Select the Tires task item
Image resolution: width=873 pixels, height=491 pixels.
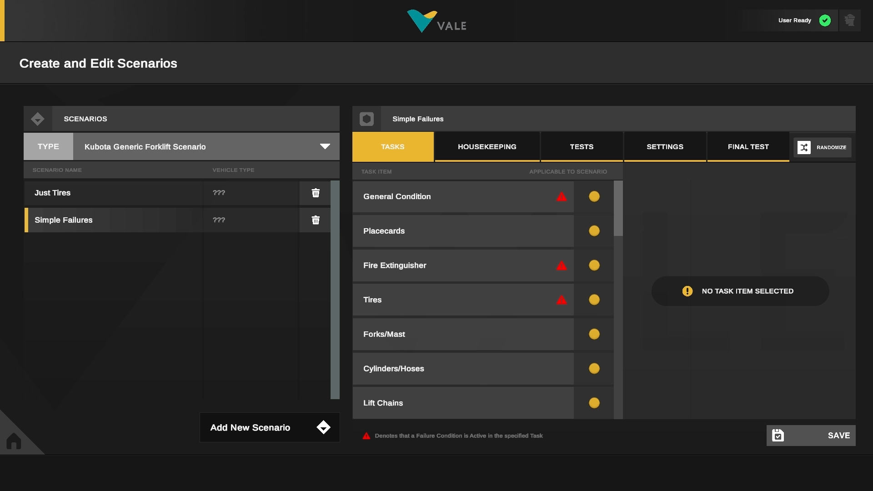coord(455,300)
